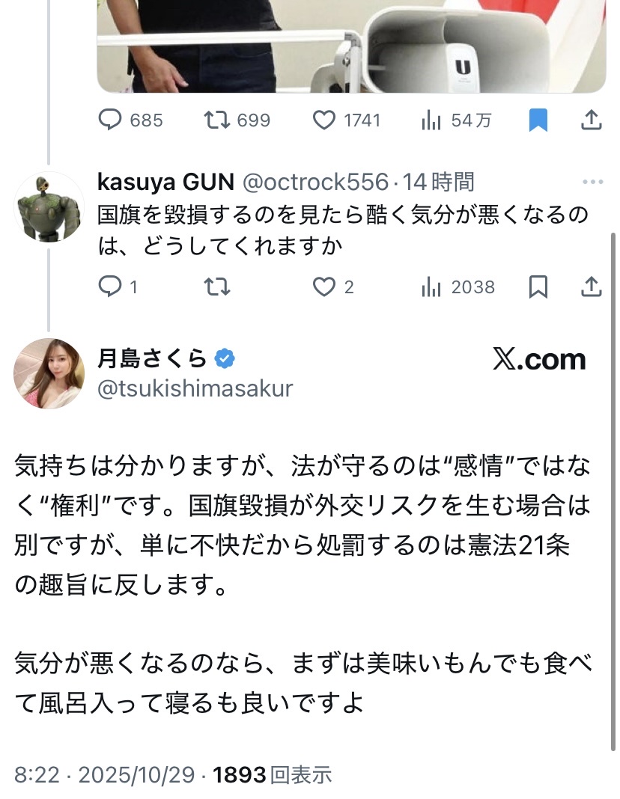Reply to the top post with 685 comments
Viewport: 620px width, 799px height.
pyautogui.click(x=110, y=120)
